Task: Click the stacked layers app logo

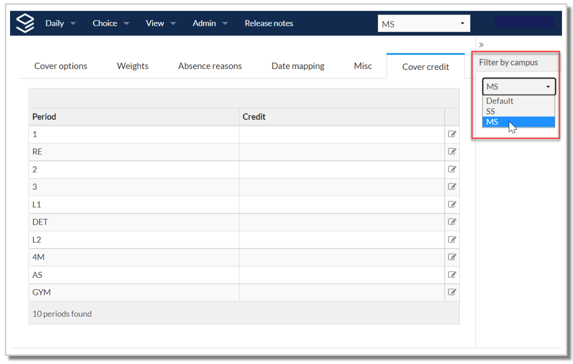Action: tap(25, 23)
